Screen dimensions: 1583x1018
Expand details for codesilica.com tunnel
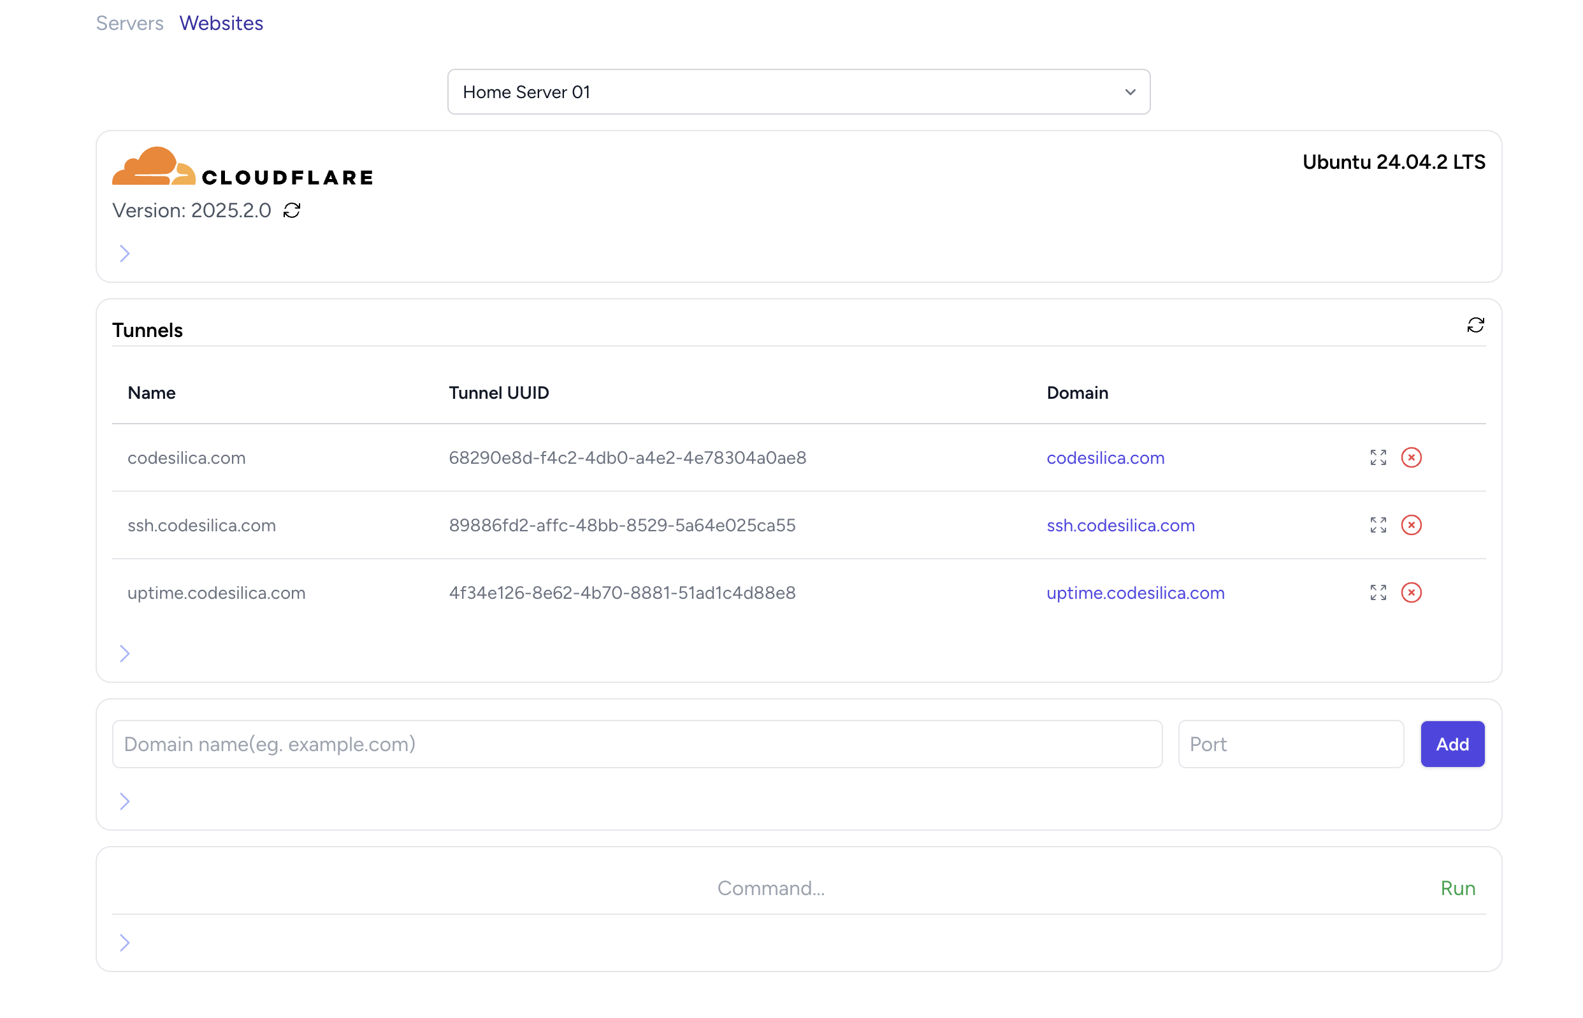tap(1377, 457)
